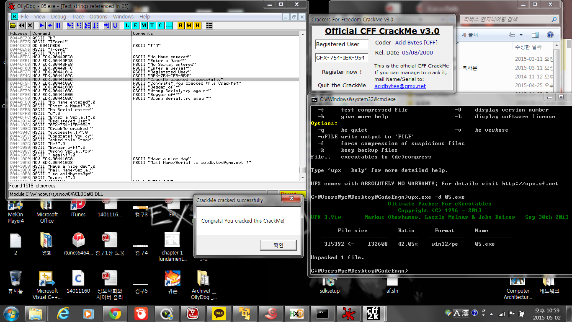Open an executable via the folder toolbar icon
Screen dimensions: 572x322
(13, 26)
